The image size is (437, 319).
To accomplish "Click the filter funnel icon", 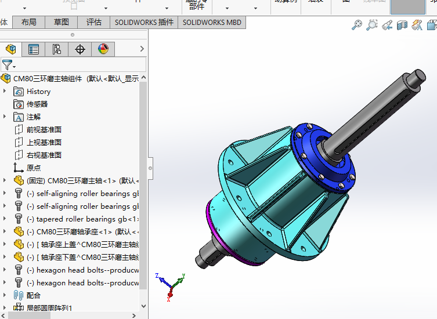I will point(7,64).
